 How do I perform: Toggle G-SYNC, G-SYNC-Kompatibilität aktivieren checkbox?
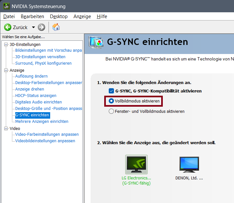point(111,91)
